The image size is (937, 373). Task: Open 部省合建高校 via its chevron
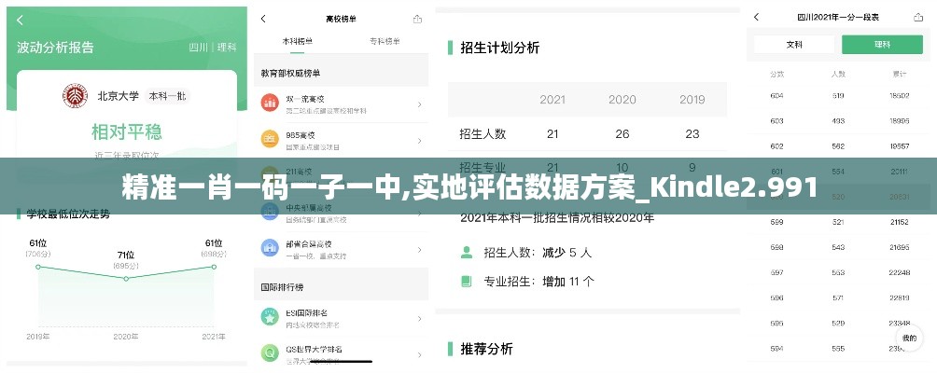[419, 250]
